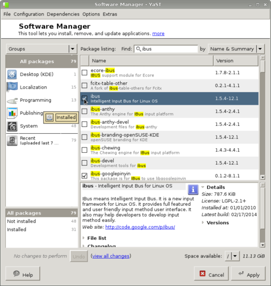Expand the Changelog section

(x=83, y=245)
